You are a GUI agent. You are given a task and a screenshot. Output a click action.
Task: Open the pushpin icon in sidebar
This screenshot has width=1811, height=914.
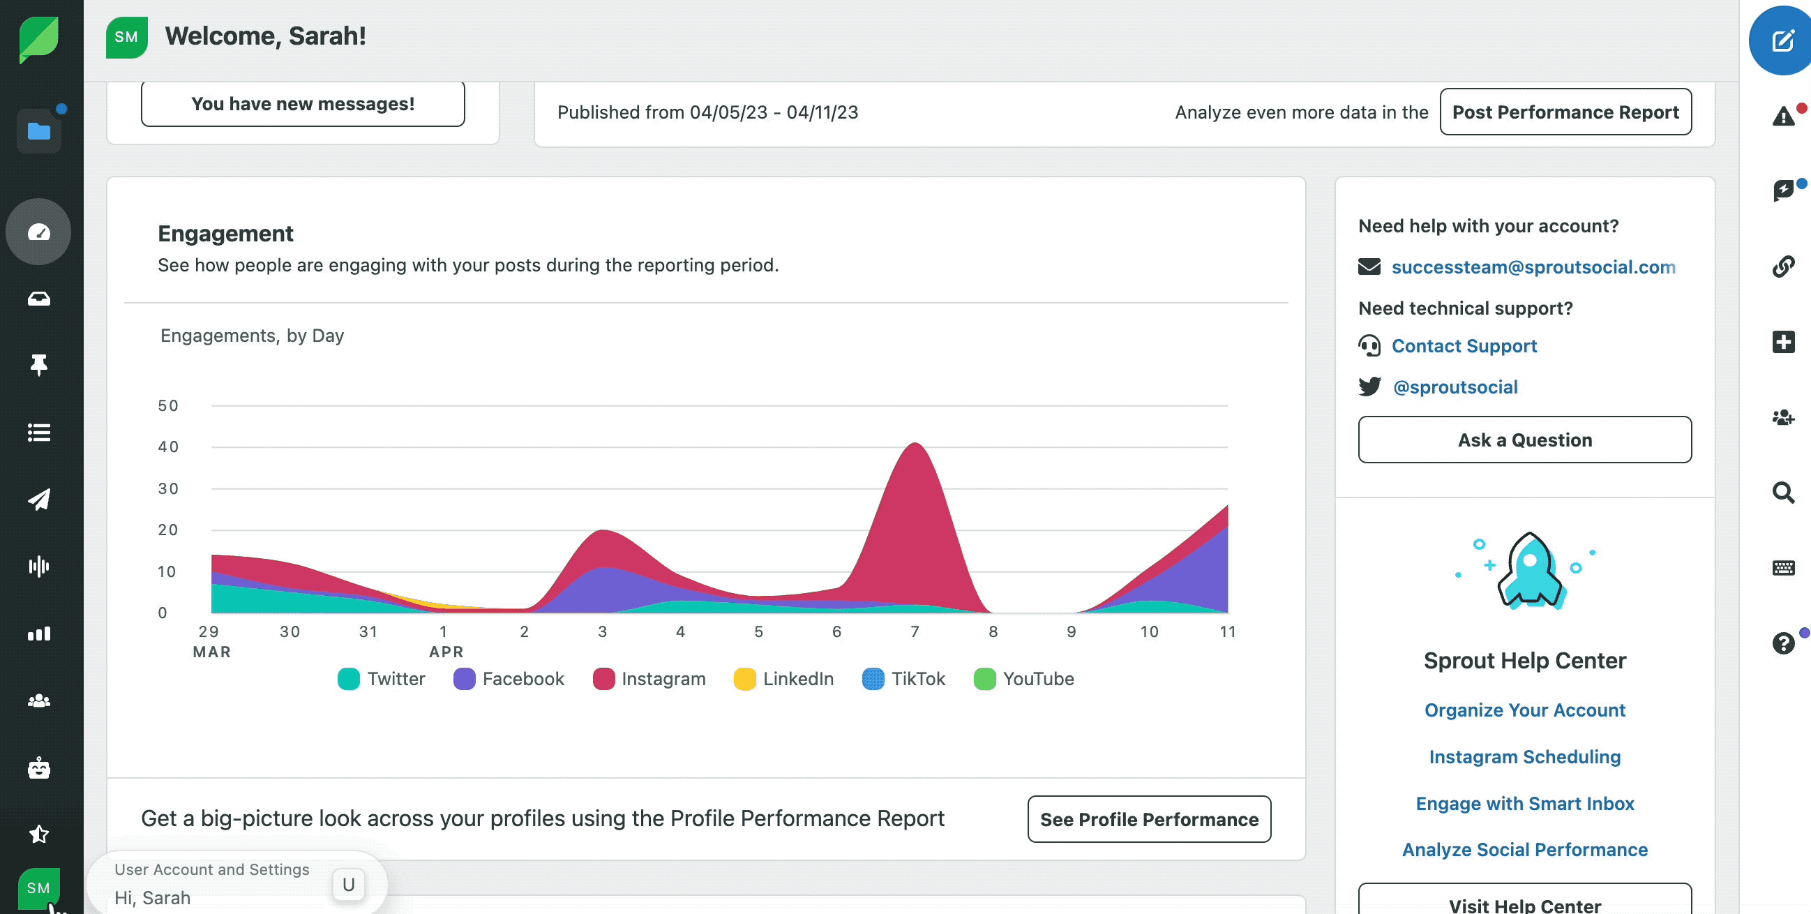pos(38,365)
